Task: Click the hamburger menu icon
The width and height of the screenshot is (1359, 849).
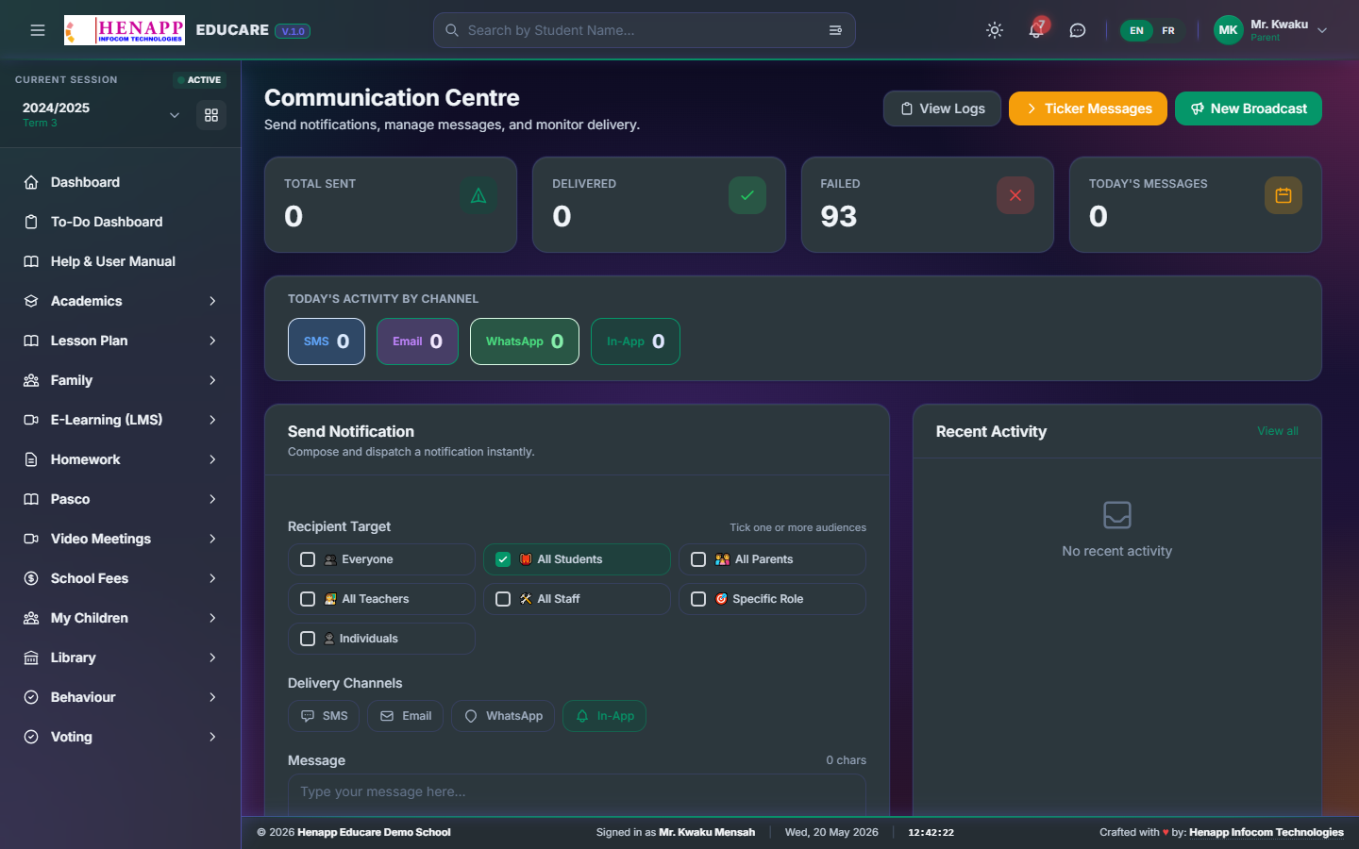Action: pos(38,30)
